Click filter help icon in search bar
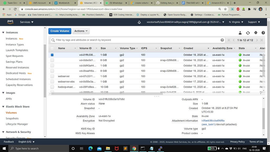270x152 pixels. click(222, 40)
